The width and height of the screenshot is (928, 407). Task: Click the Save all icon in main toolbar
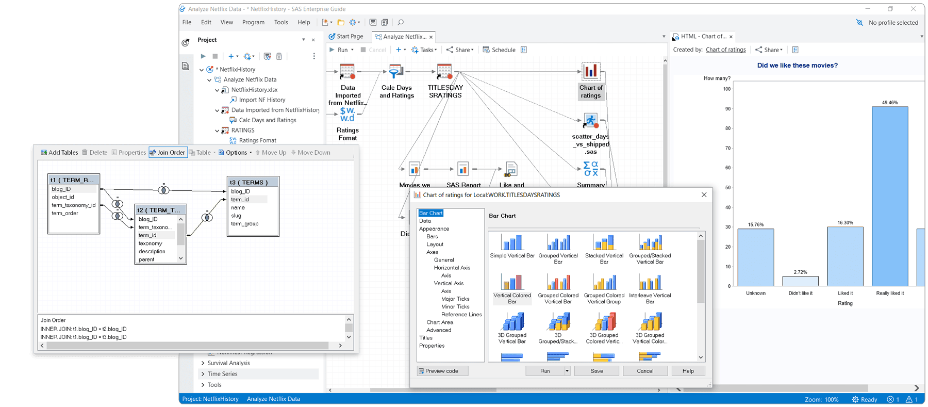point(385,22)
